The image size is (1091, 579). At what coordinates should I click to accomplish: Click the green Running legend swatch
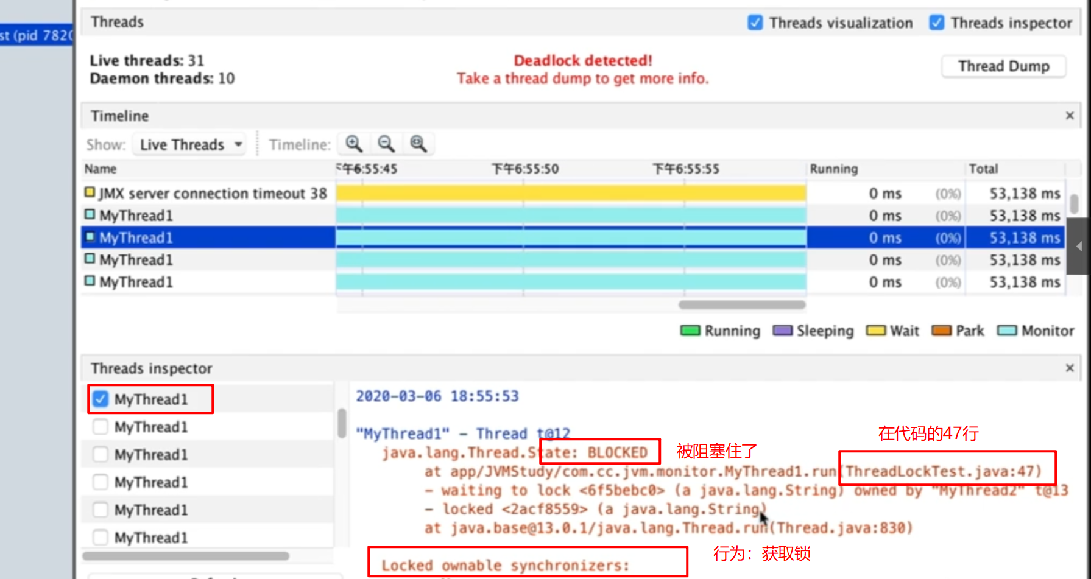690,331
